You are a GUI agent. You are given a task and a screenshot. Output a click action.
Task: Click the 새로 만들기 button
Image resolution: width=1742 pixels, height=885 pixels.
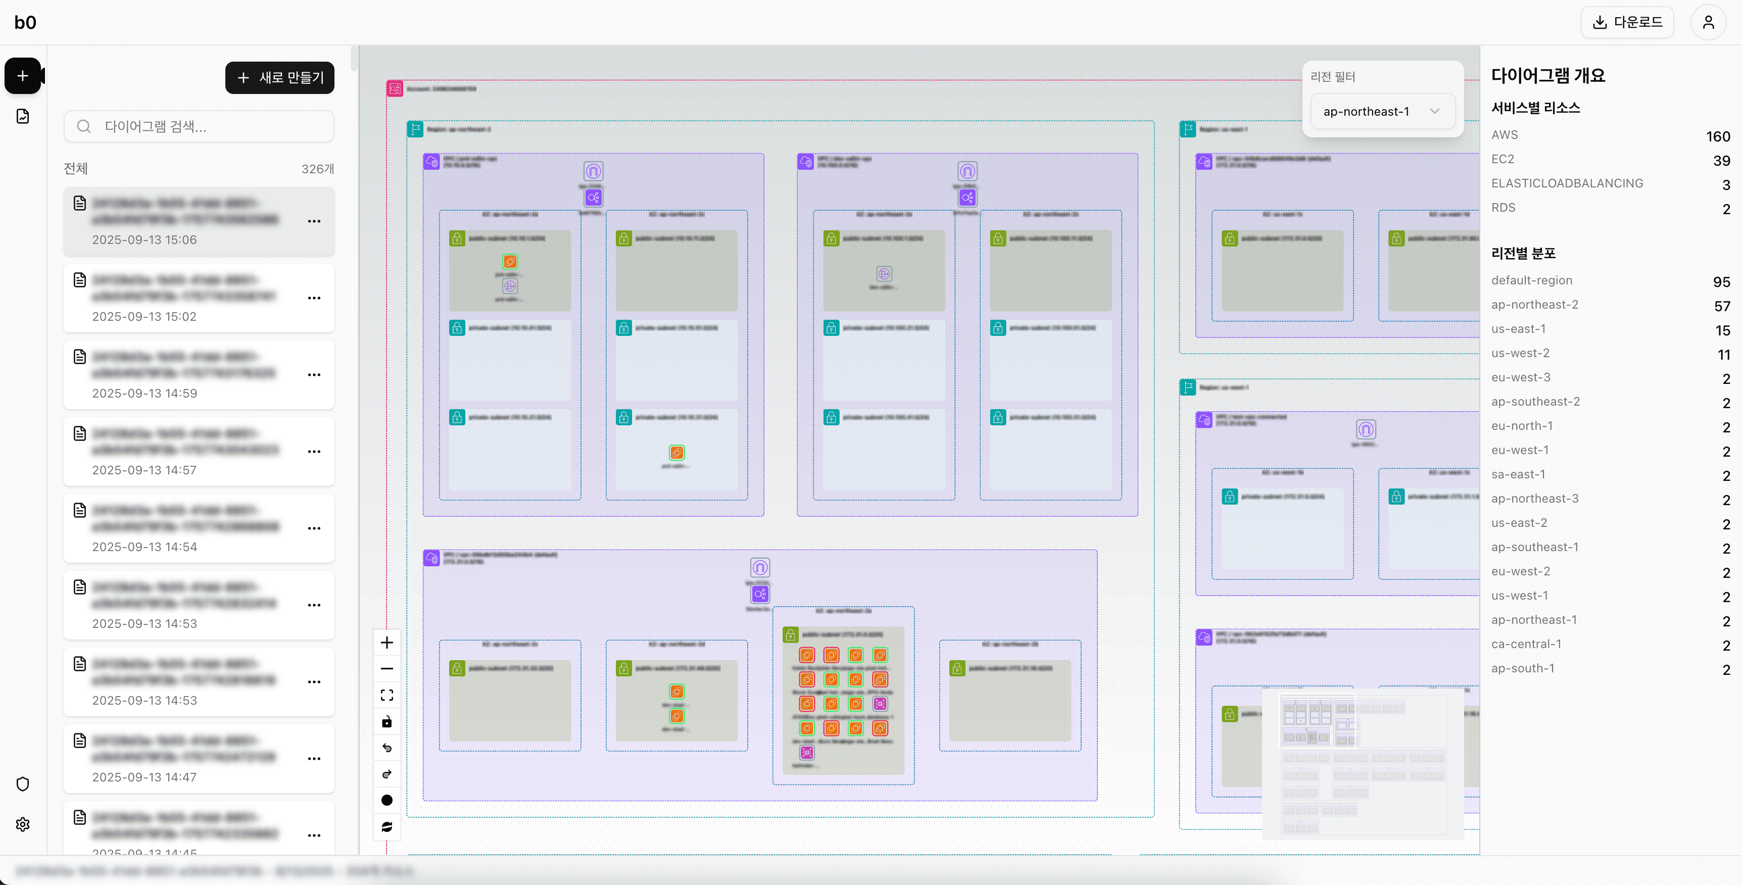tap(280, 78)
